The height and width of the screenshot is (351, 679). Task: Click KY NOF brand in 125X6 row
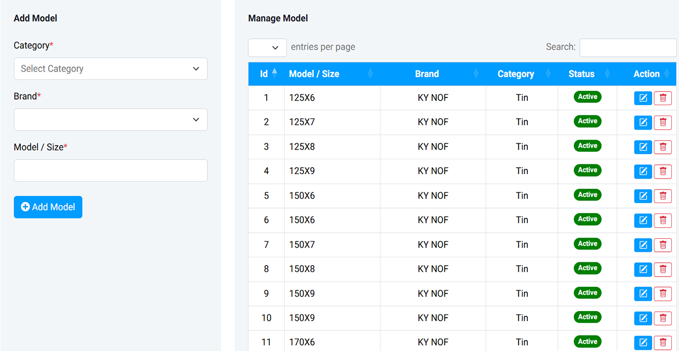click(x=433, y=98)
